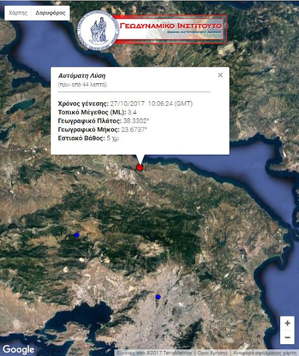The height and width of the screenshot is (356, 299).
Task: Zoom in with the plus button
Action: point(287,323)
